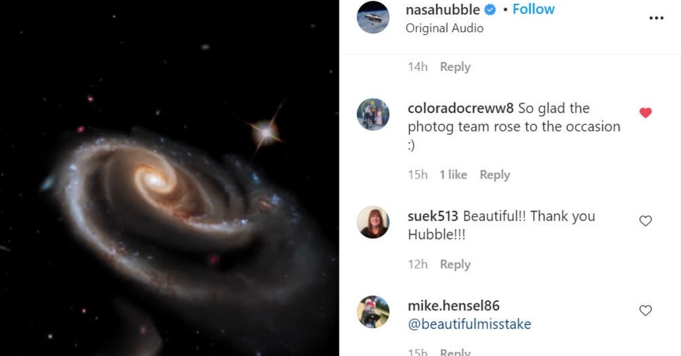Reply to suek513's Beautiful comment
The height and width of the screenshot is (356, 681).
455,265
